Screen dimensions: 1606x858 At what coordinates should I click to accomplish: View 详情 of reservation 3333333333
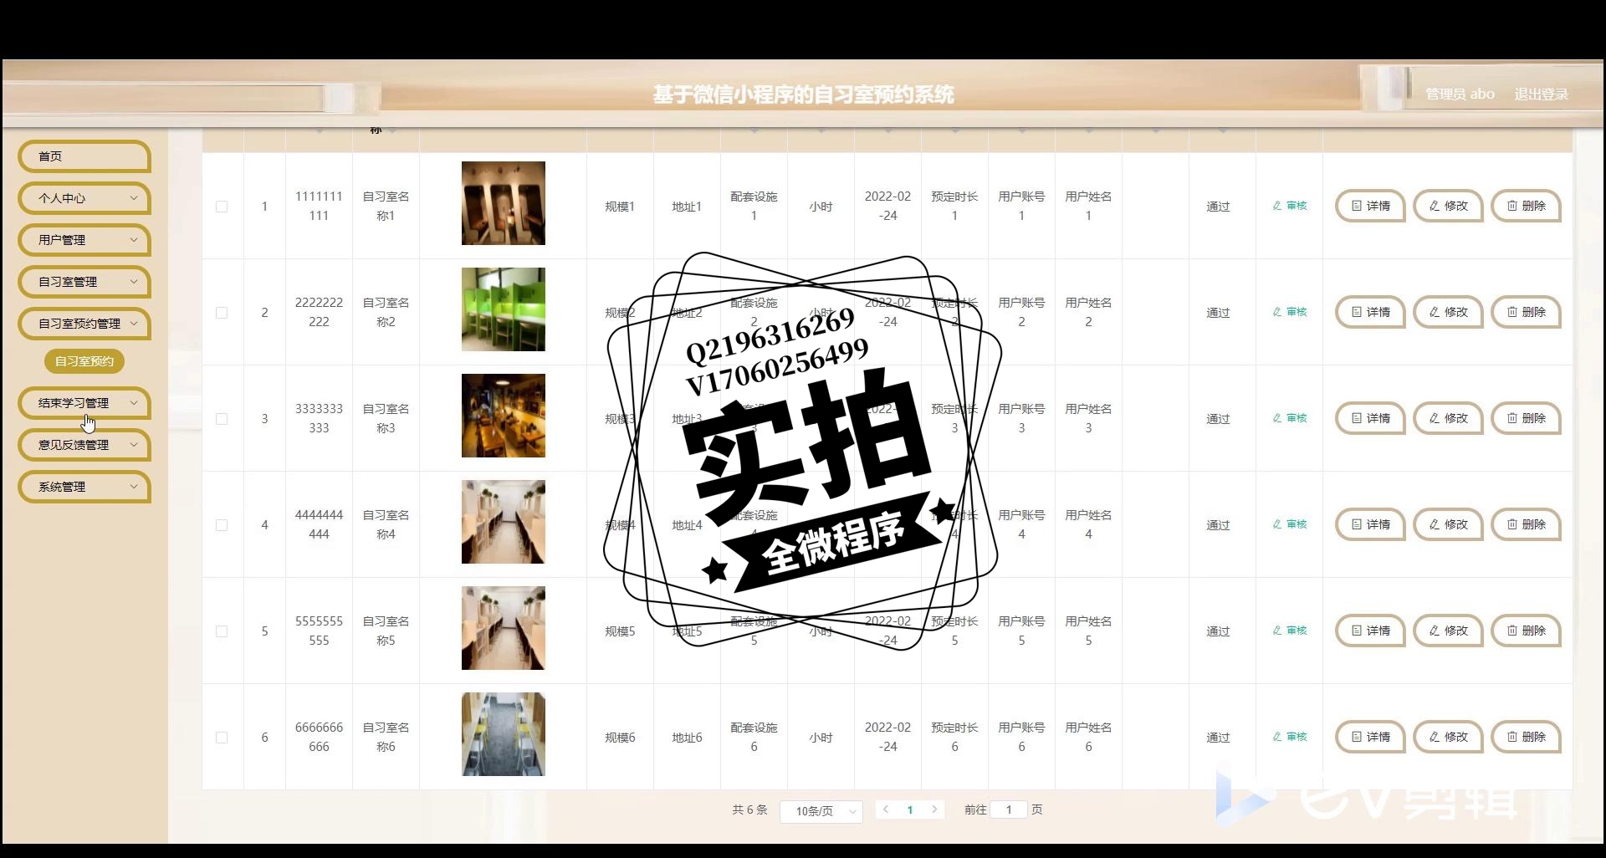point(1370,418)
